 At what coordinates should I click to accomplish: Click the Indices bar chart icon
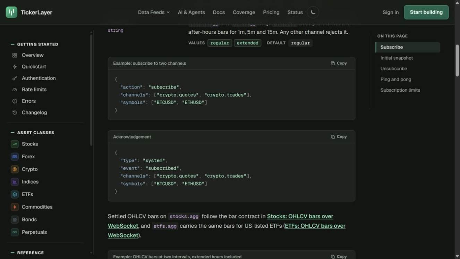point(15,182)
